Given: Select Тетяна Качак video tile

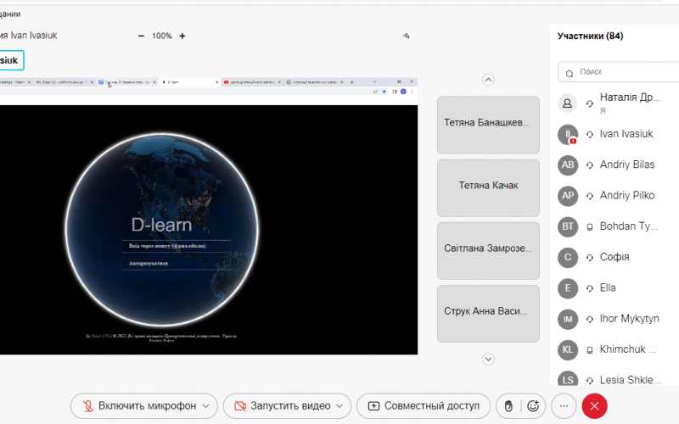Looking at the screenshot, I should pyautogui.click(x=488, y=187).
